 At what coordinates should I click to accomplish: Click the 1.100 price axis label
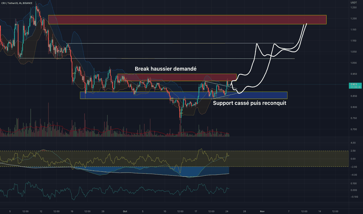click(x=354, y=41)
